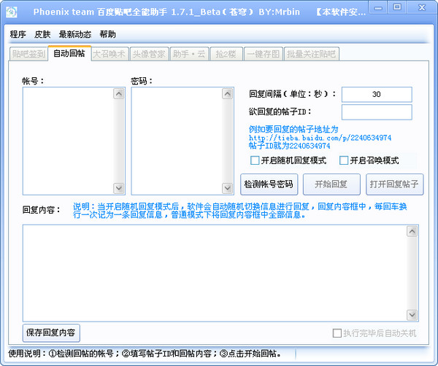Screen dimensions: 438x366
Task: Open the 程序 menu
Action: coord(18,34)
